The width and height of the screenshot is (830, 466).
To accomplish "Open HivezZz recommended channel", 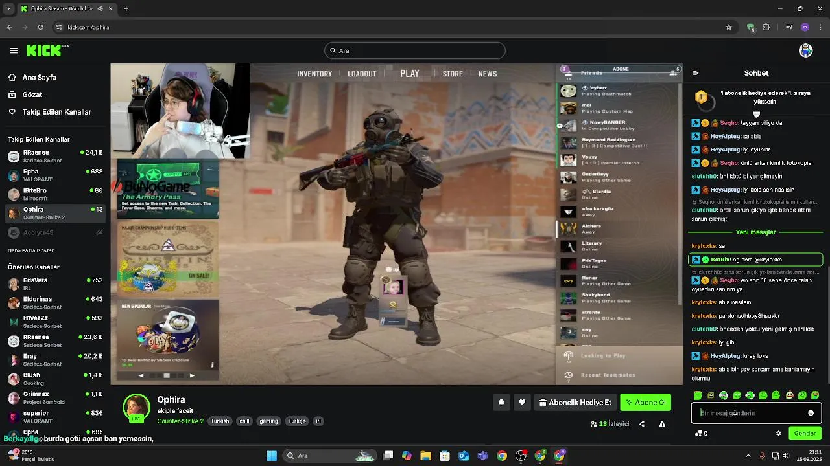I will click(54, 322).
